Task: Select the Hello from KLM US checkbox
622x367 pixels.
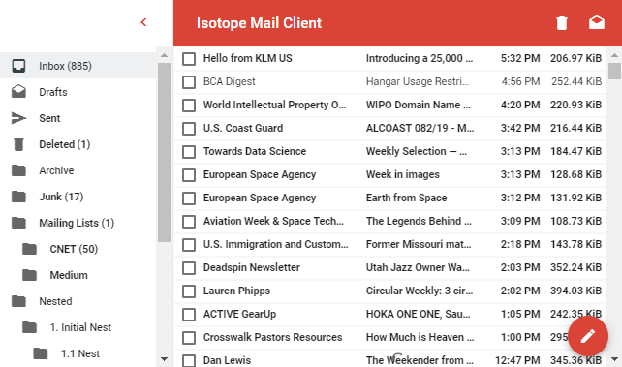Action: click(x=189, y=59)
